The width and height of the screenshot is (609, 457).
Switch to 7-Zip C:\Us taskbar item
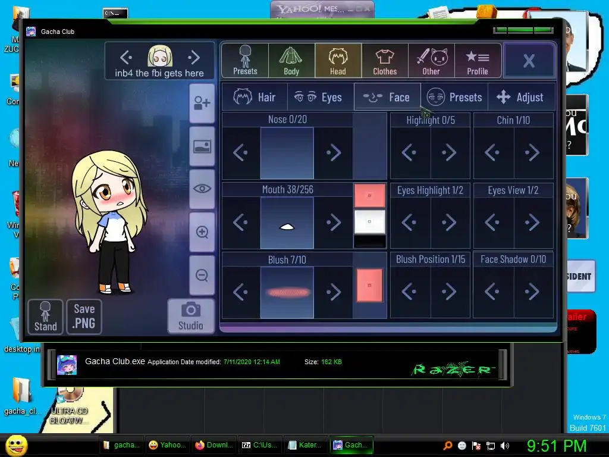pyautogui.click(x=260, y=445)
